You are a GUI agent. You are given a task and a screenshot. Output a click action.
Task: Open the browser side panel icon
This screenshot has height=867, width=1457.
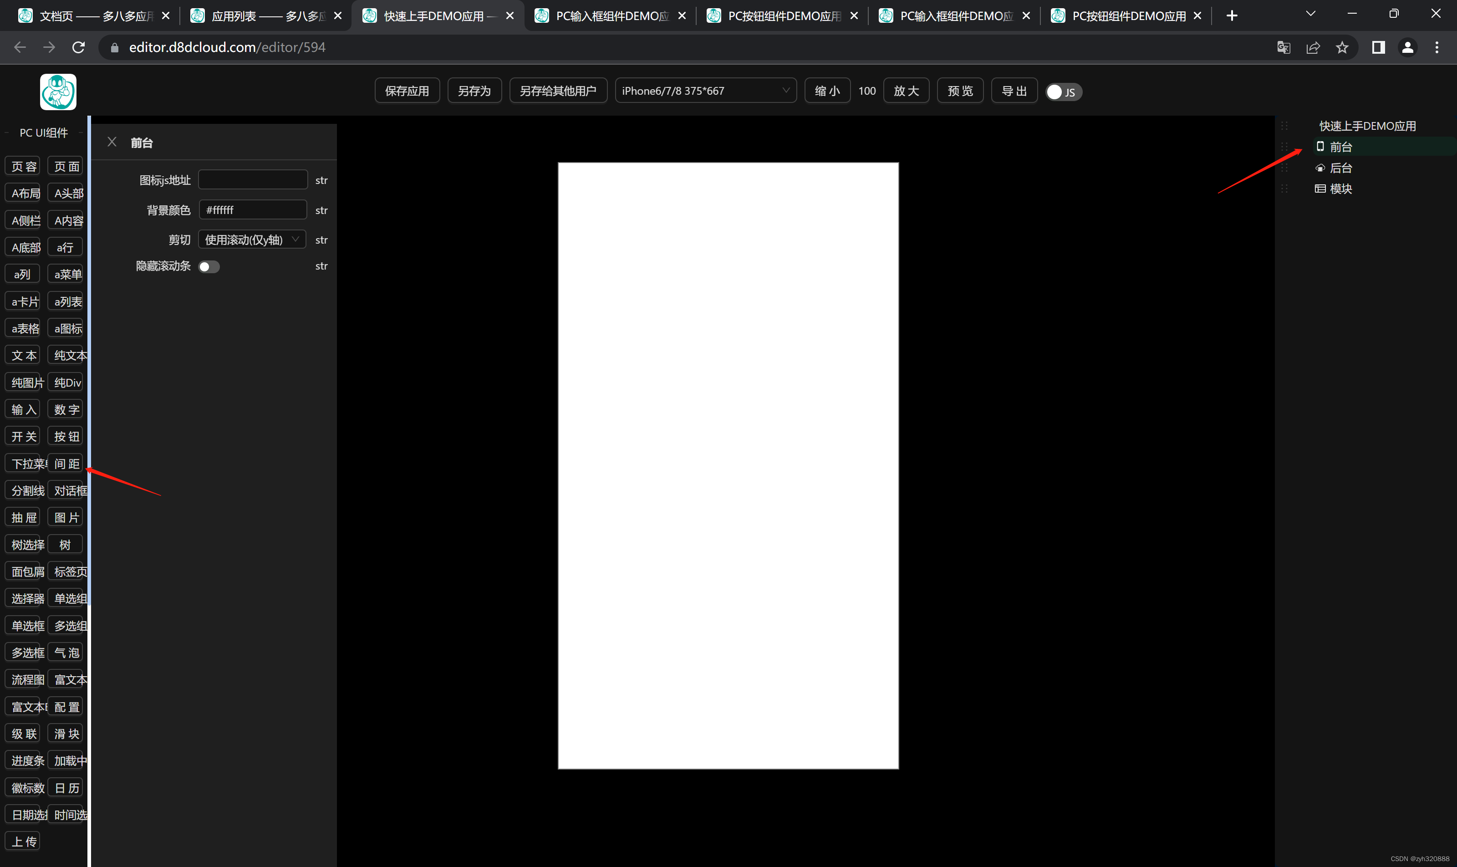click(x=1378, y=47)
